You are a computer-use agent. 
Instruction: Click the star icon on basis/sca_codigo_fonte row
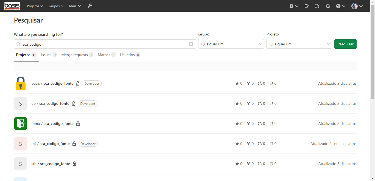tap(237, 83)
